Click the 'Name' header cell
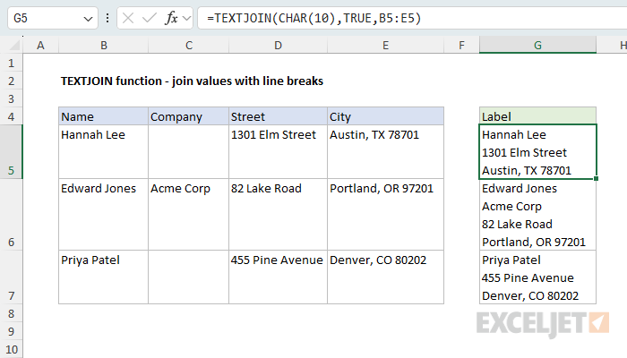This screenshot has height=358, width=627. click(104, 116)
